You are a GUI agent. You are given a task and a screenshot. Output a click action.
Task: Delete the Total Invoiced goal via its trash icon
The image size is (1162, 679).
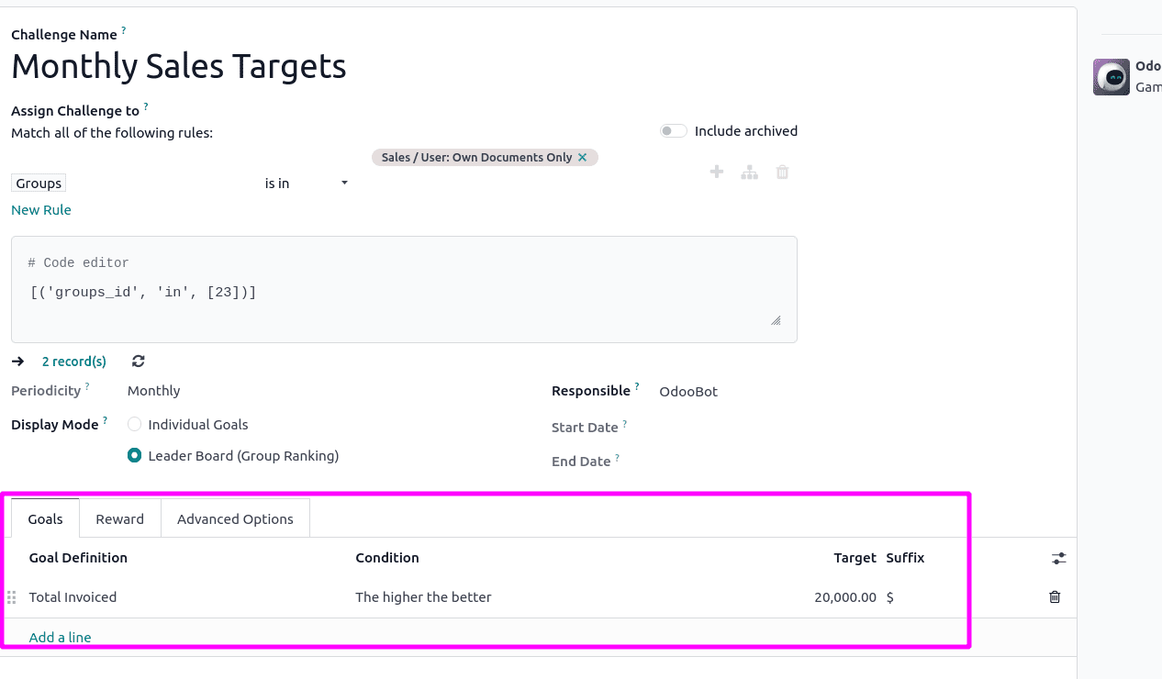(x=1054, y=596)
